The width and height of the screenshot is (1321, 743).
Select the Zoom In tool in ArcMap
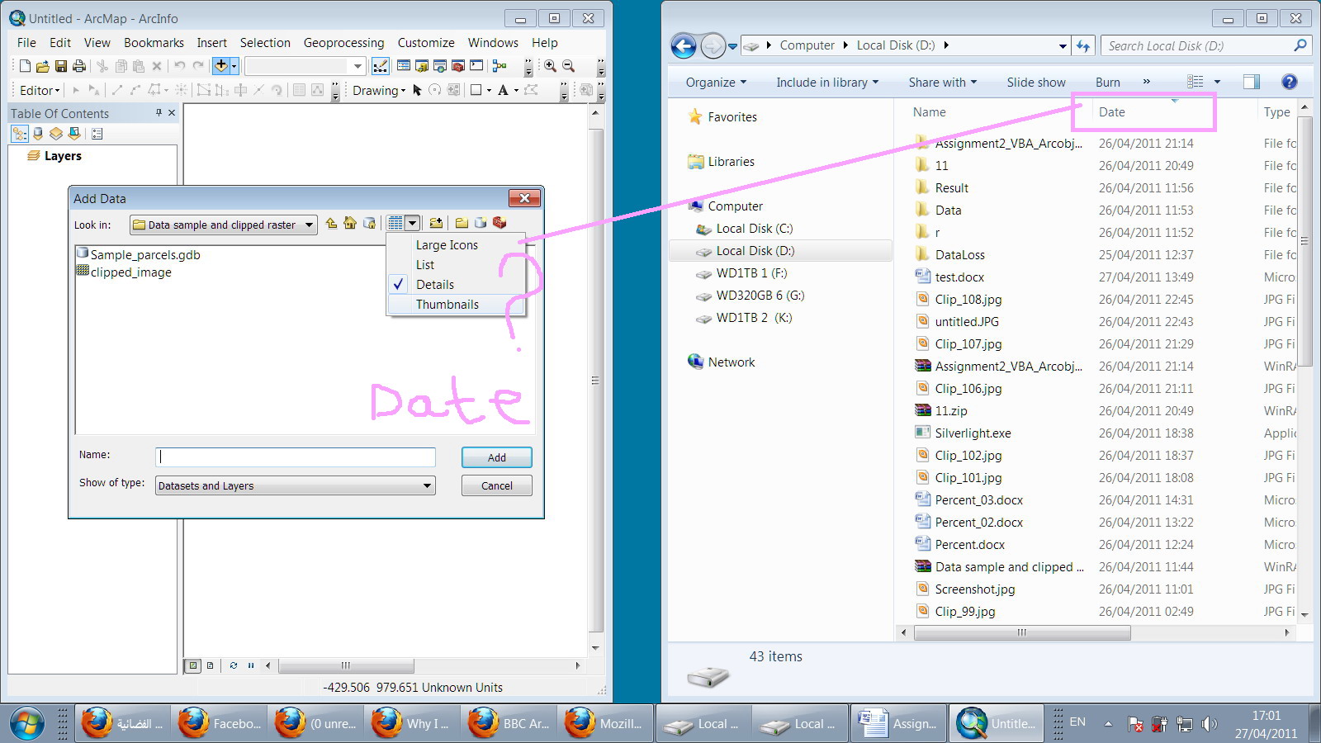[x=550, y=66]
